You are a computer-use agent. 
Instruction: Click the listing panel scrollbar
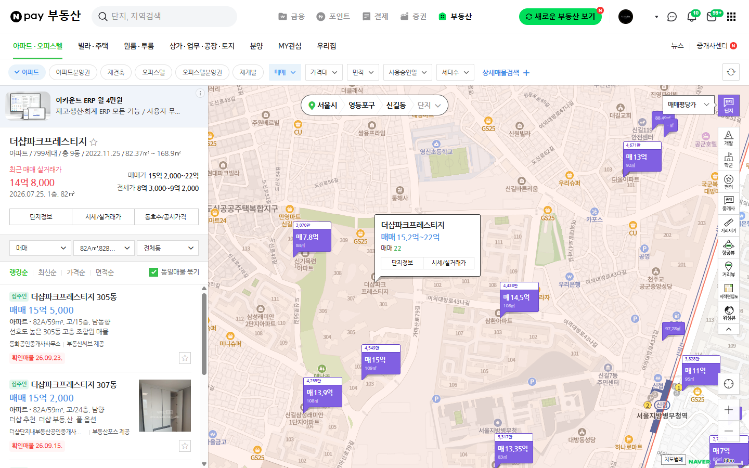pos(204,334)
